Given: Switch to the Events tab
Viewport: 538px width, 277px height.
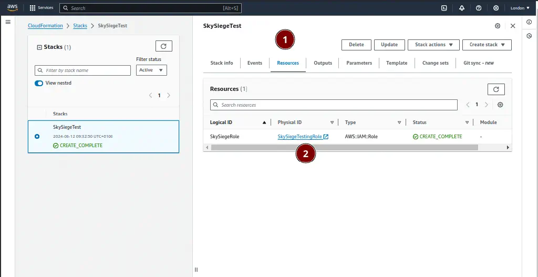Looking at the screenshot, I should pyautogui.click(x=255, y=63).
